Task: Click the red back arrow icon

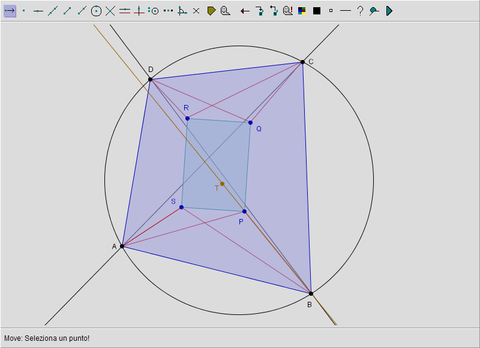Action: tap(245, 11)
